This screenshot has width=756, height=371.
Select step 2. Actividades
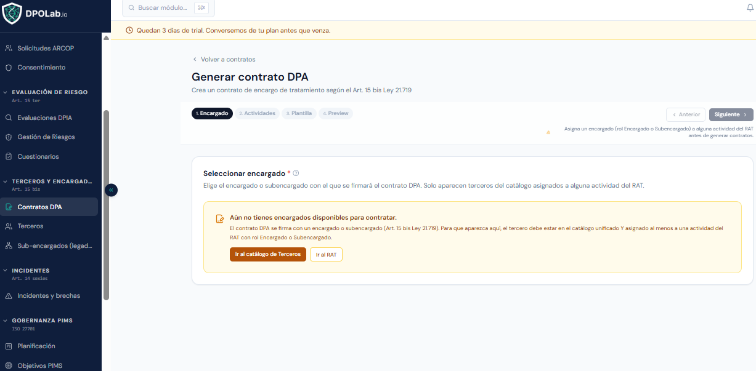257,113
